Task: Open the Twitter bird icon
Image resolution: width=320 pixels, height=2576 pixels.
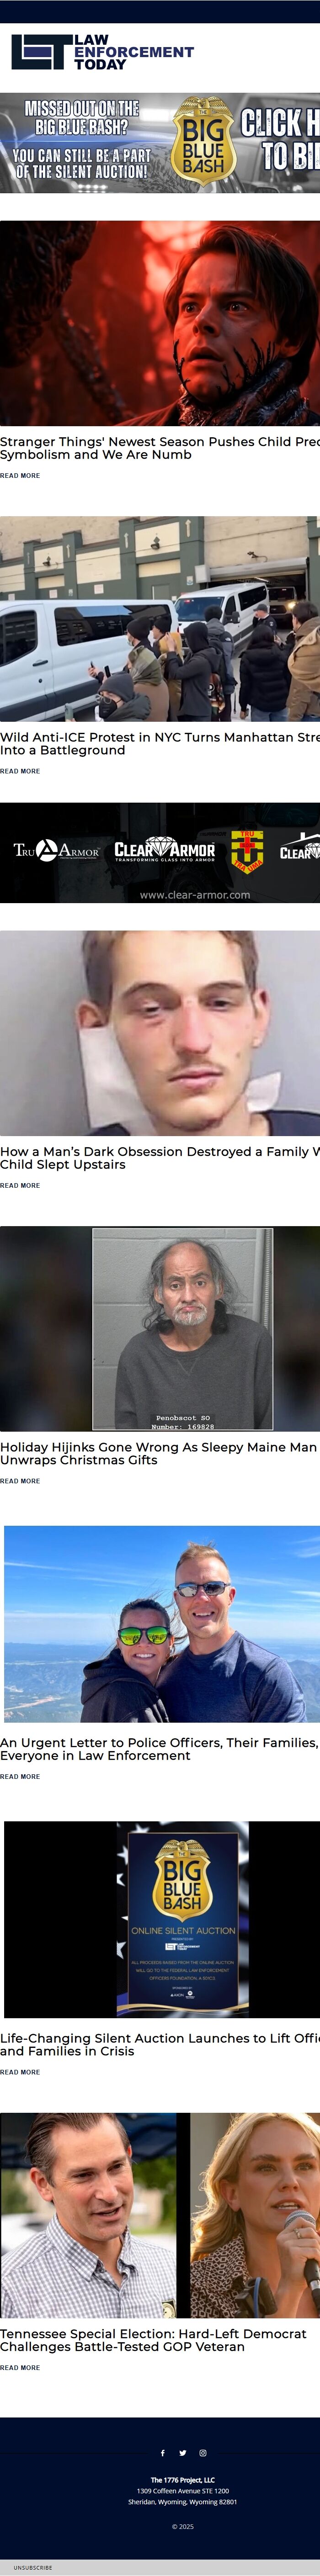Action: pyautogui.click(x=183, y=2452)
